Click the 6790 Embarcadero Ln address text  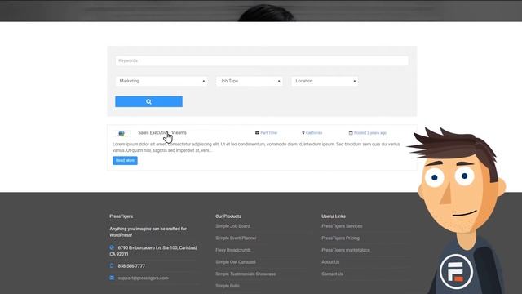click(153, 251)
